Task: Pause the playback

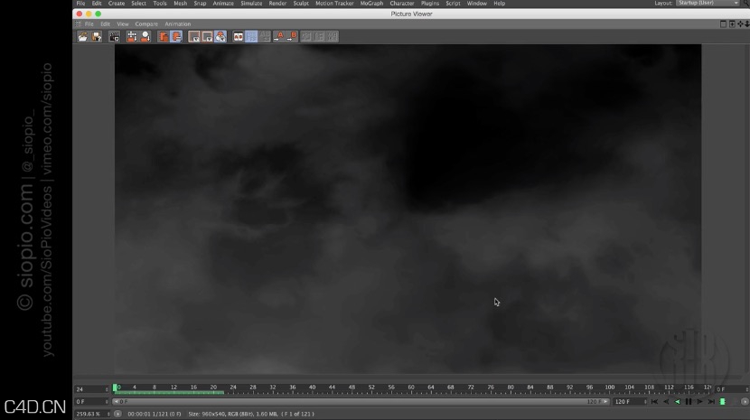Action: coord(689,402)
